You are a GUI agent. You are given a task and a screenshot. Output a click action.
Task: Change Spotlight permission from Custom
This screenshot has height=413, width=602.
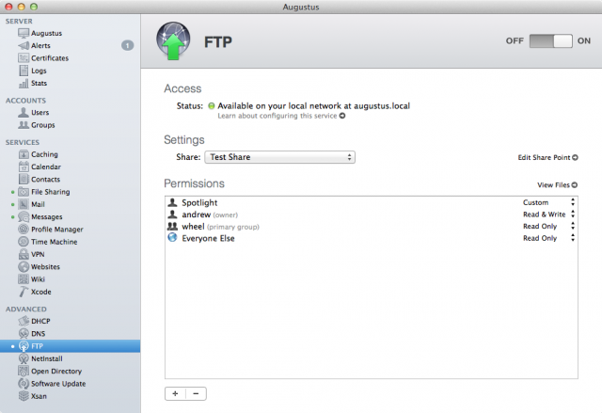[549, 202]
